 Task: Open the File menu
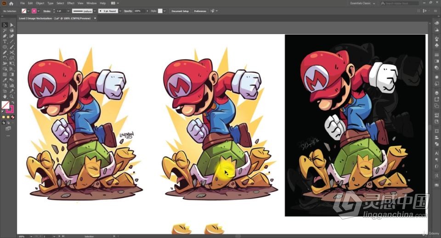click(x=22, y=3)
